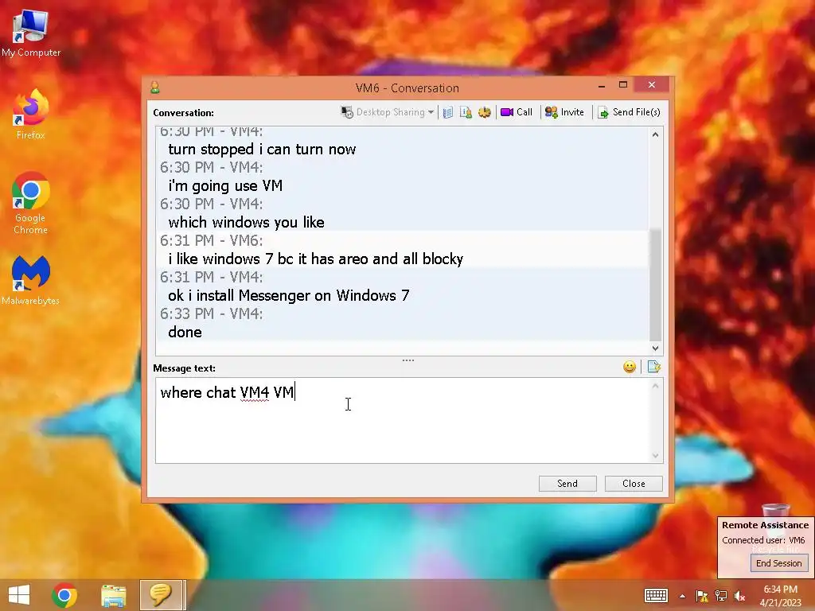Open the emoticon smiley picker
815x611 pixels.
630,367
